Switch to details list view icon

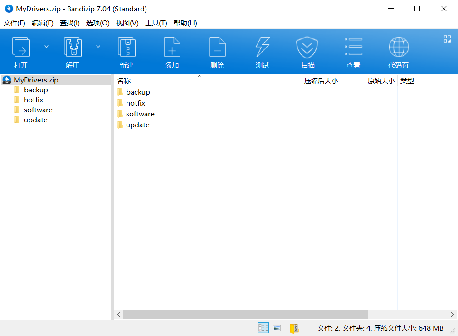pyautogui.click(x=263, y=328)
